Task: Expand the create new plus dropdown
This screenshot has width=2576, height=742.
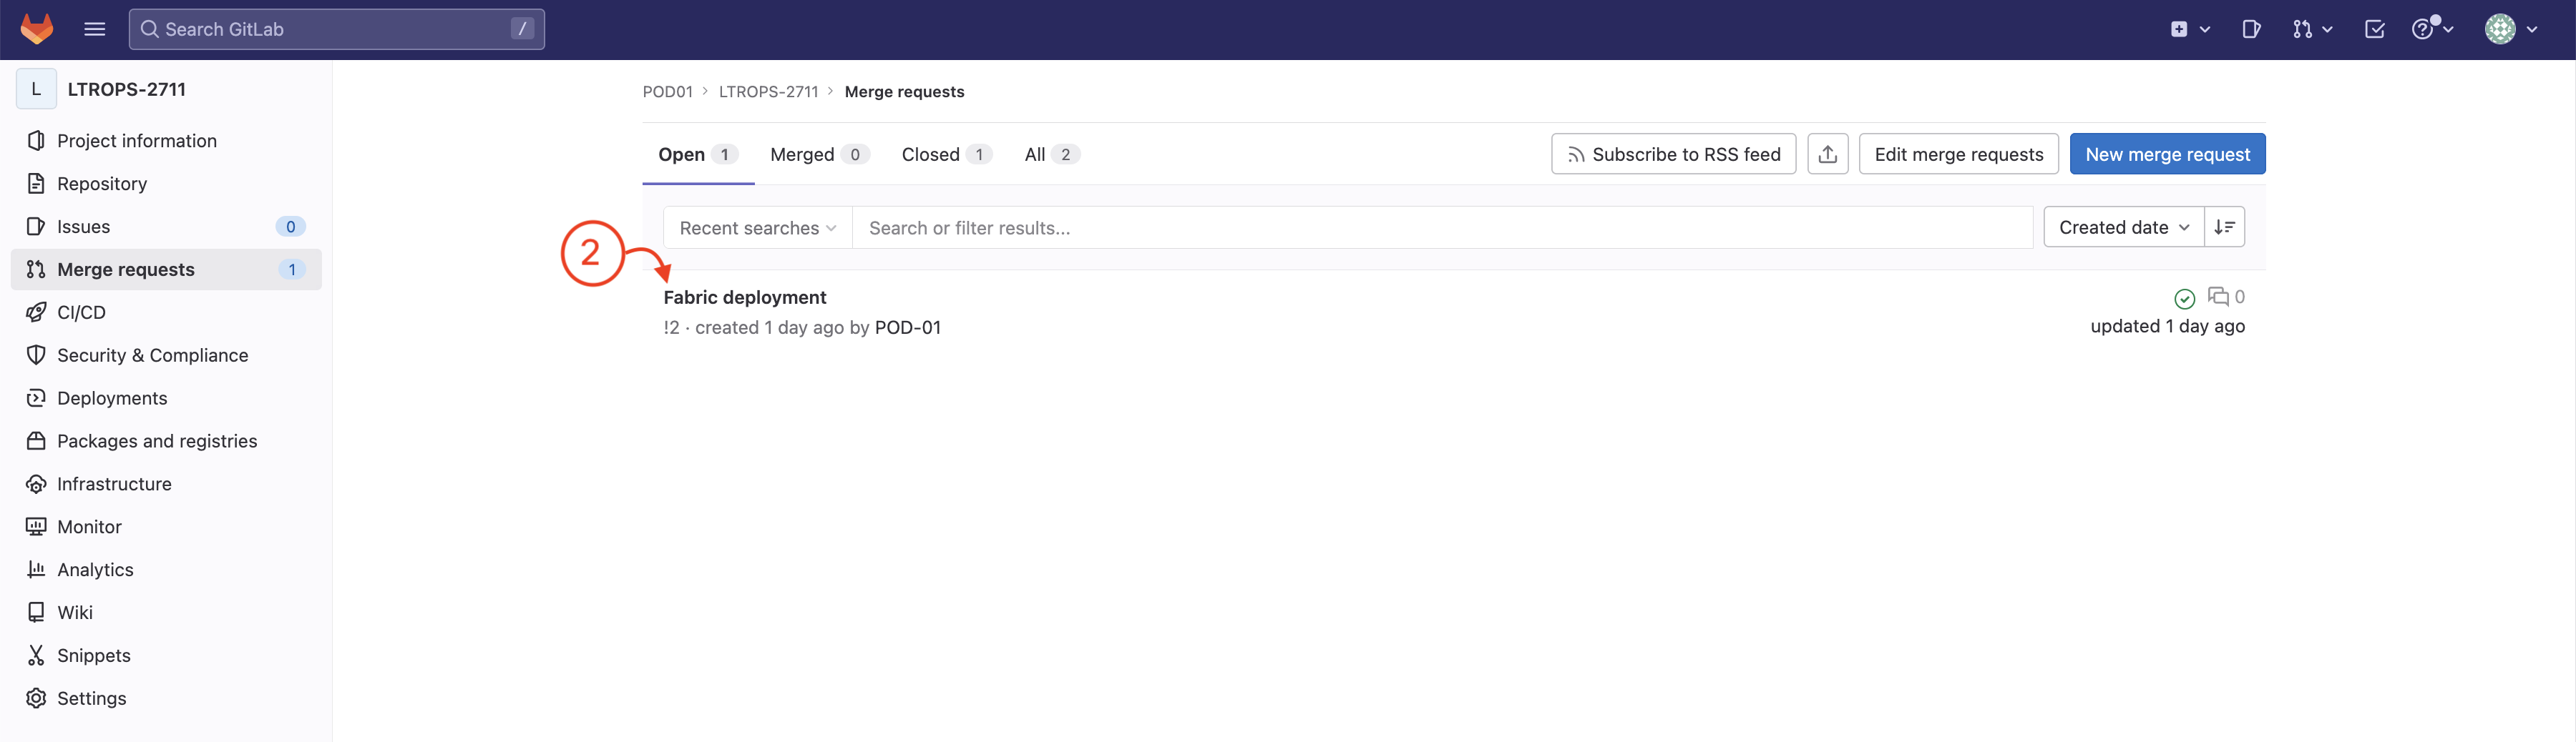Action: click(x=2190, y=29)
